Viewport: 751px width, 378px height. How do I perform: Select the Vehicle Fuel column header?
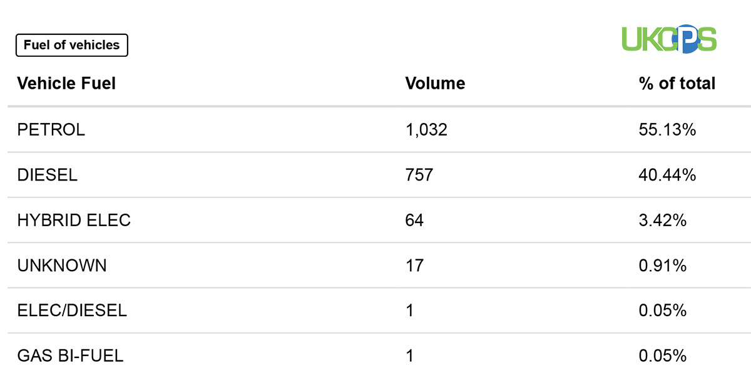[66, 83]
